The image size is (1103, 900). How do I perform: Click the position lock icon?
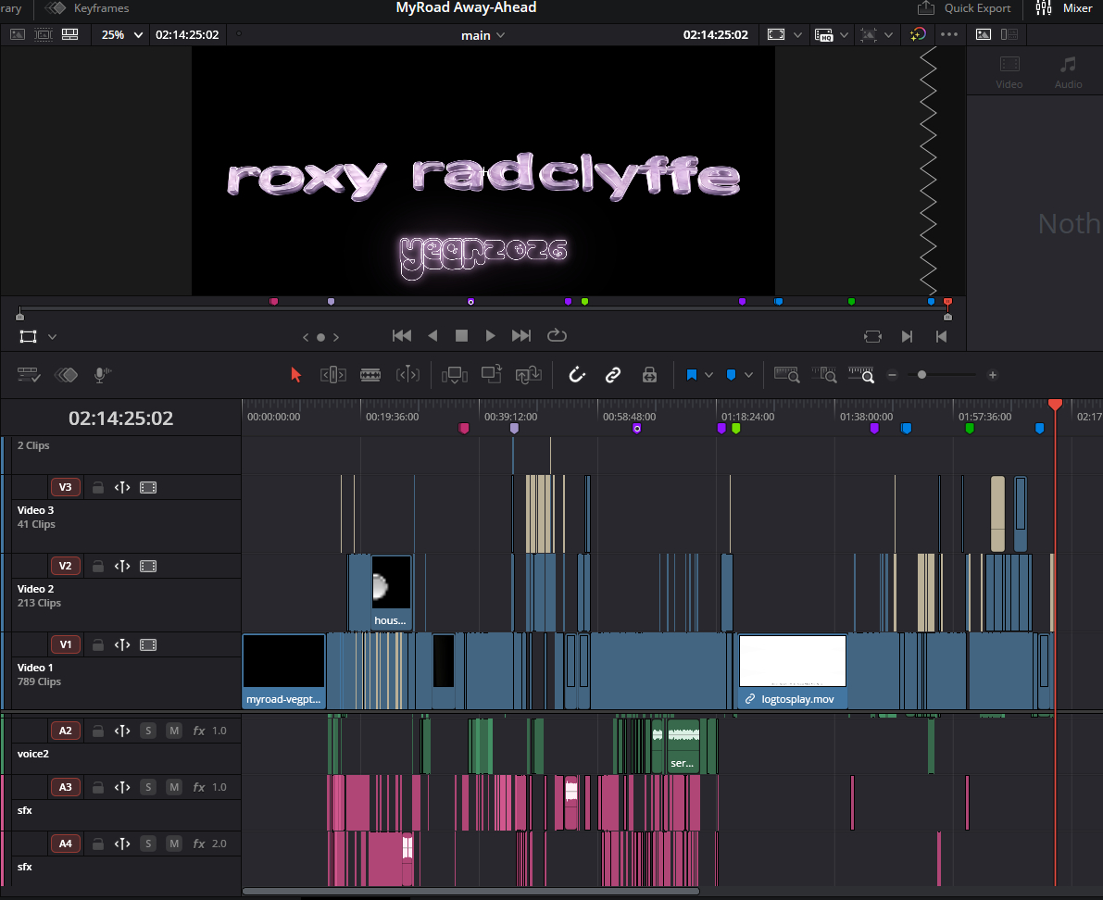click(x=649, y=375)
